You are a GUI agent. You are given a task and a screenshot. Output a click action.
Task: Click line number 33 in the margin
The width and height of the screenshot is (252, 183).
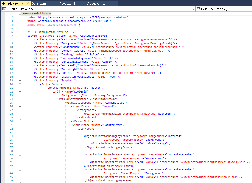tap(11, 132)
